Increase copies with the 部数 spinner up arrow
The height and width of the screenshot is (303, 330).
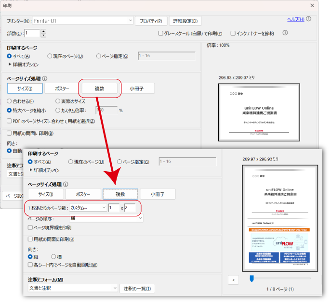click(x=43, y=31)
